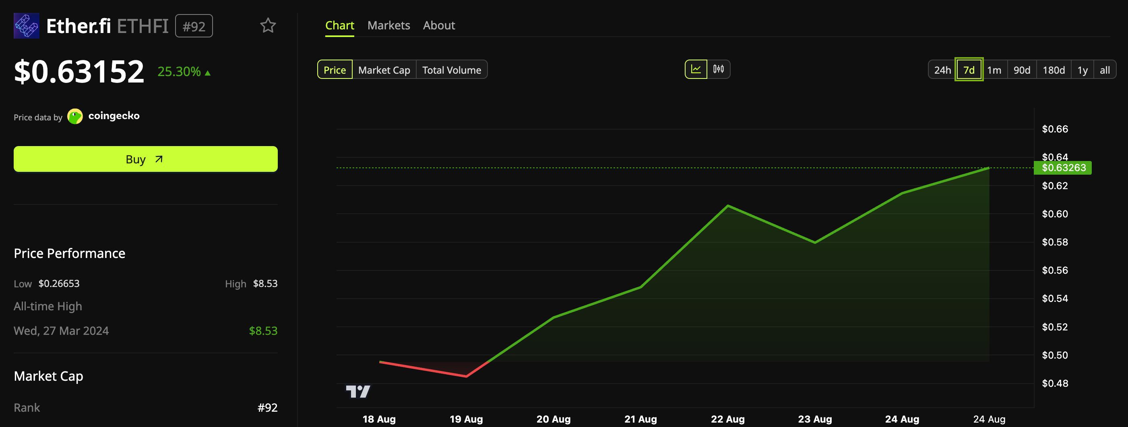Click the $0.63263 current price label
Image resolution: width=1128 pixels, height=427 pixels.
tap(1063, 168)
